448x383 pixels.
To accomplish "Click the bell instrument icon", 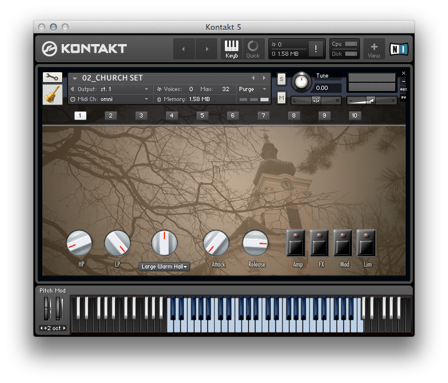I will click(52, 95).
